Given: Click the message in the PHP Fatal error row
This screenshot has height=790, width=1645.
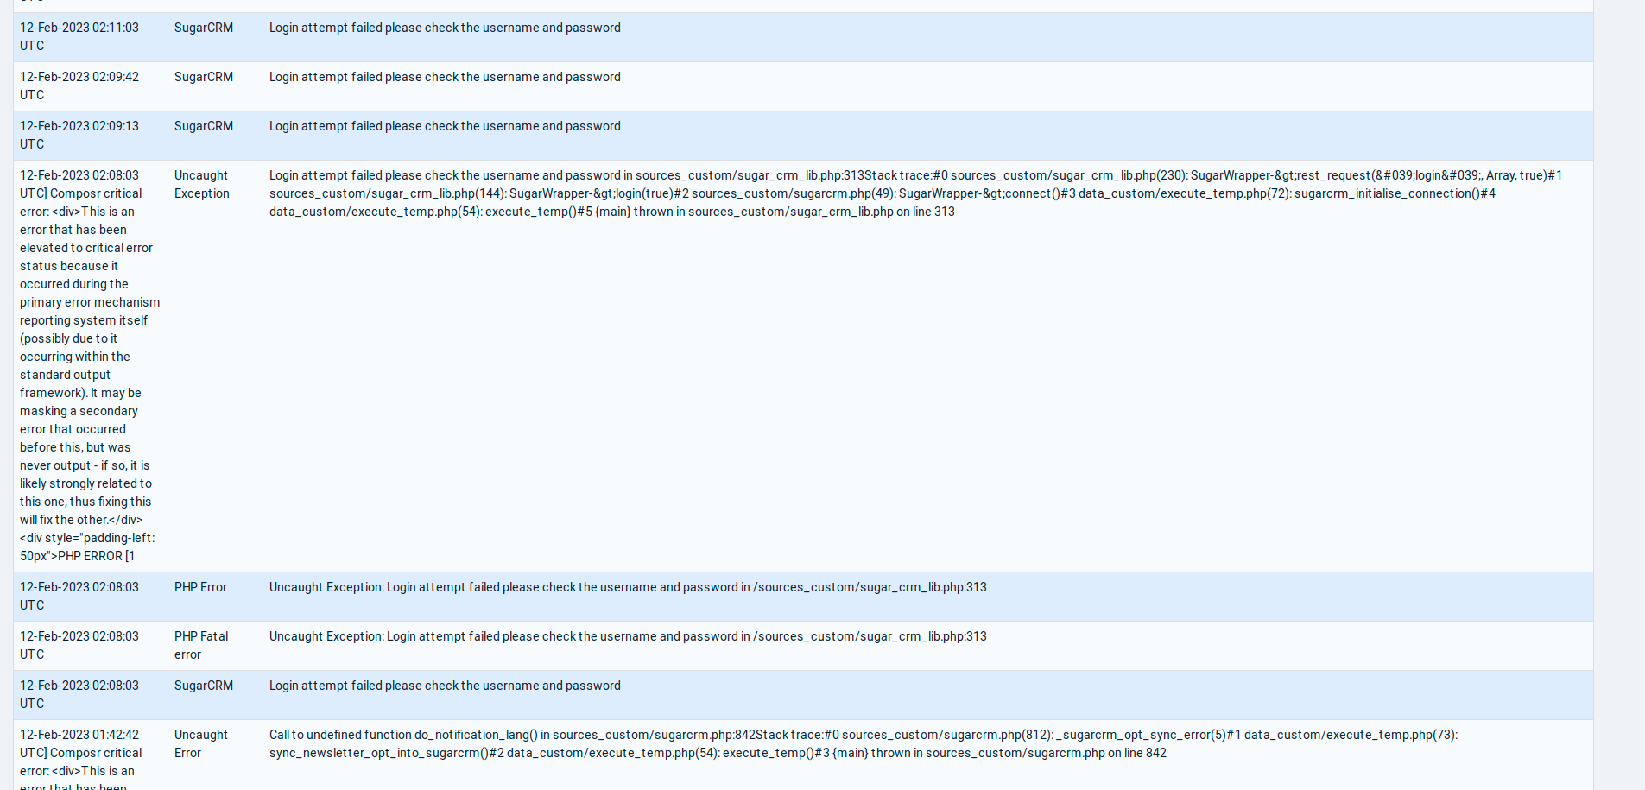Looking at the screenshot, I should [628, 636].
